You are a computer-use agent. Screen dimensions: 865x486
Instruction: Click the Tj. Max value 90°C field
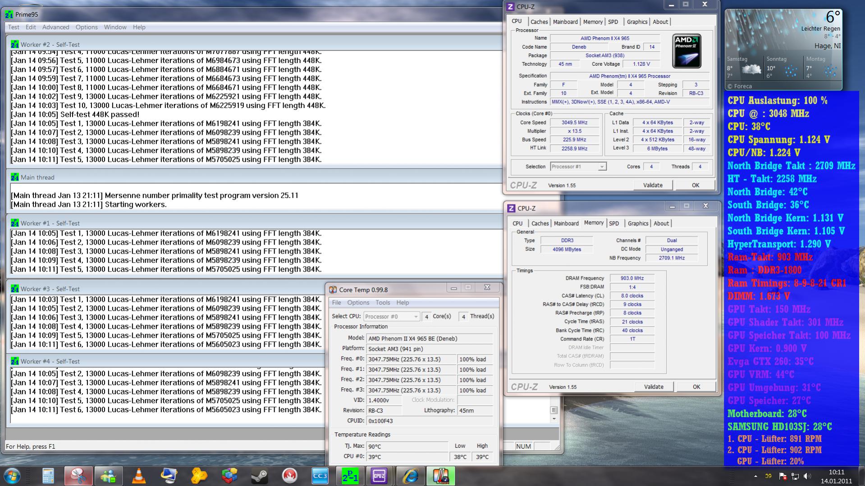coord(407,446)
